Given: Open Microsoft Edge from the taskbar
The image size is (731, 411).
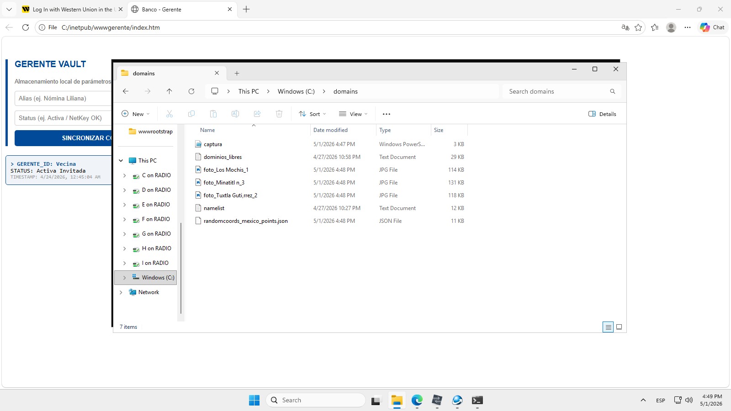Looking at the screenshot, I should (x=417, y=400).
